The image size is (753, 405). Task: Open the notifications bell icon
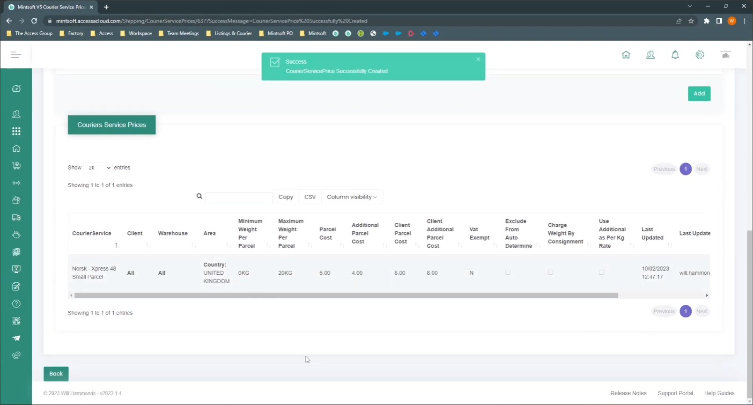[x=675, y=55]
